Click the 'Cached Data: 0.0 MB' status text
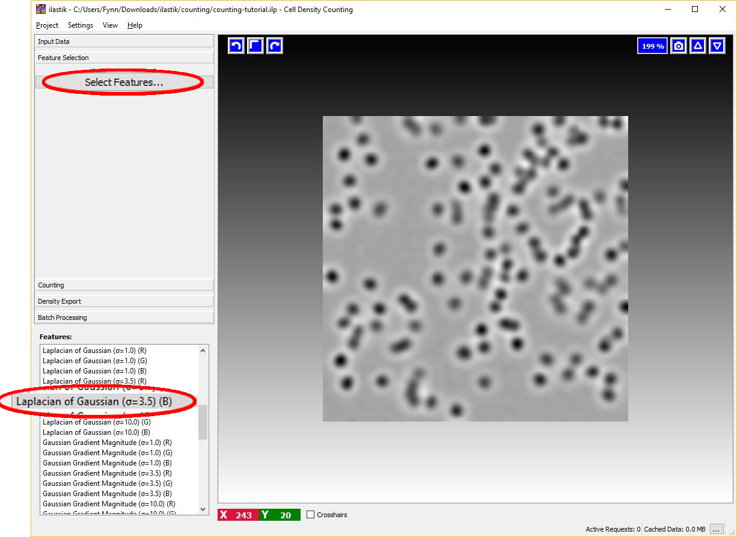Viewport: 737px width, 537px height. [674, 529]
